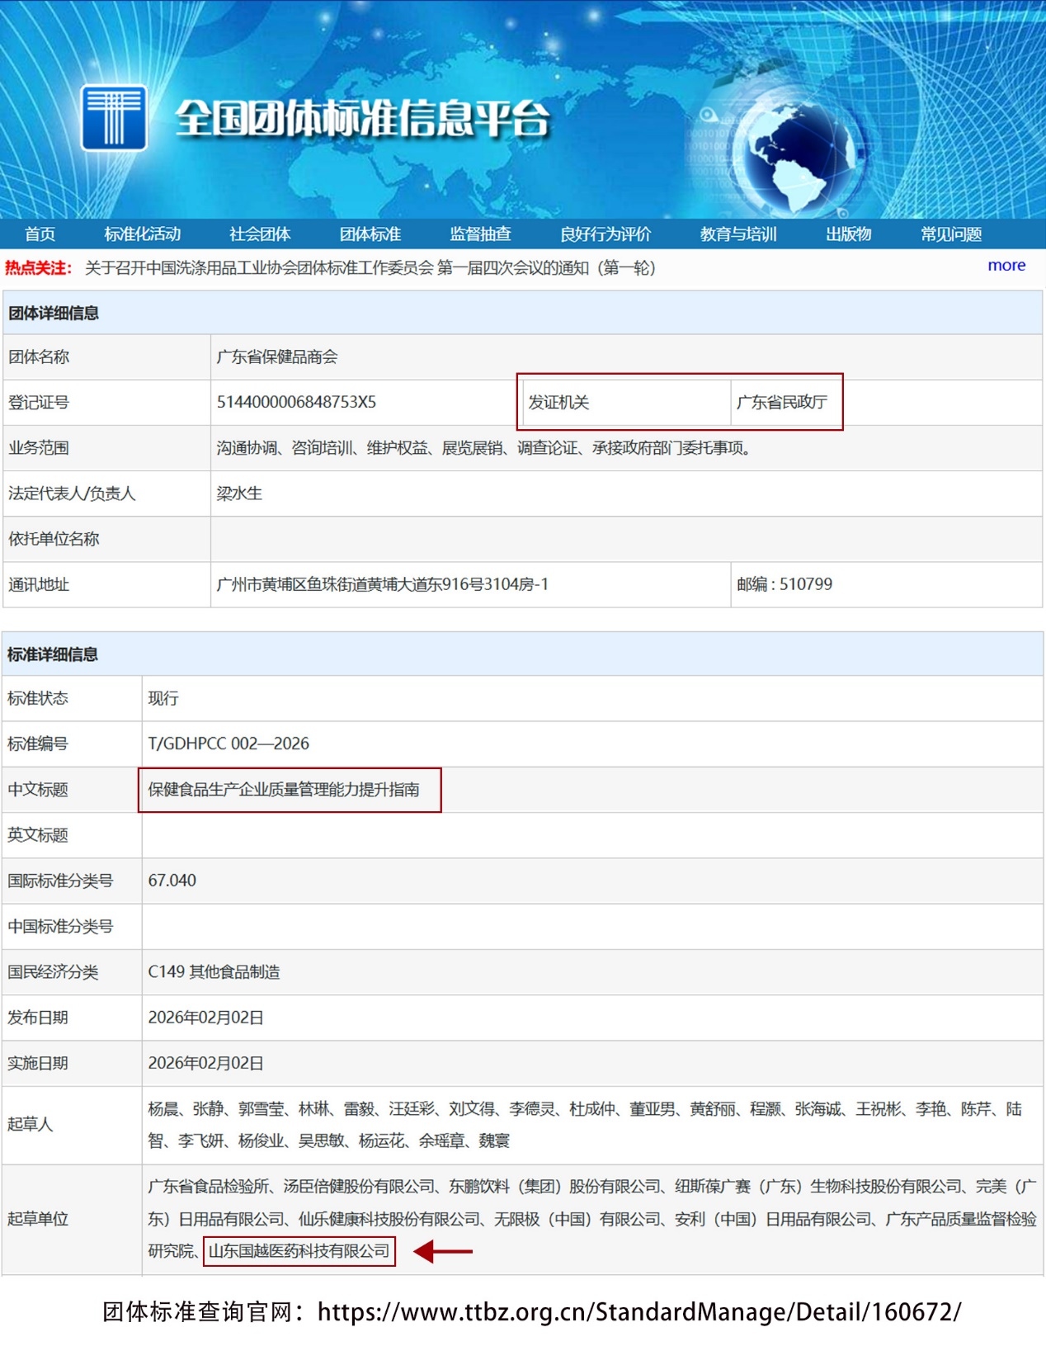This screenshot has height=1346, width=1046.
Task: Click the 依托单位名称 label
Action: pos(54,539)
